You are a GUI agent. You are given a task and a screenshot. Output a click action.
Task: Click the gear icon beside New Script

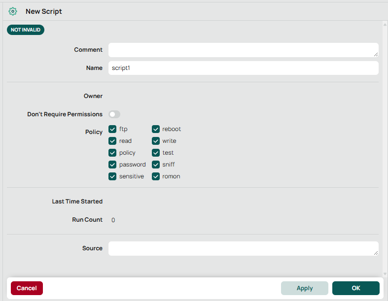(x=13, y=11)
